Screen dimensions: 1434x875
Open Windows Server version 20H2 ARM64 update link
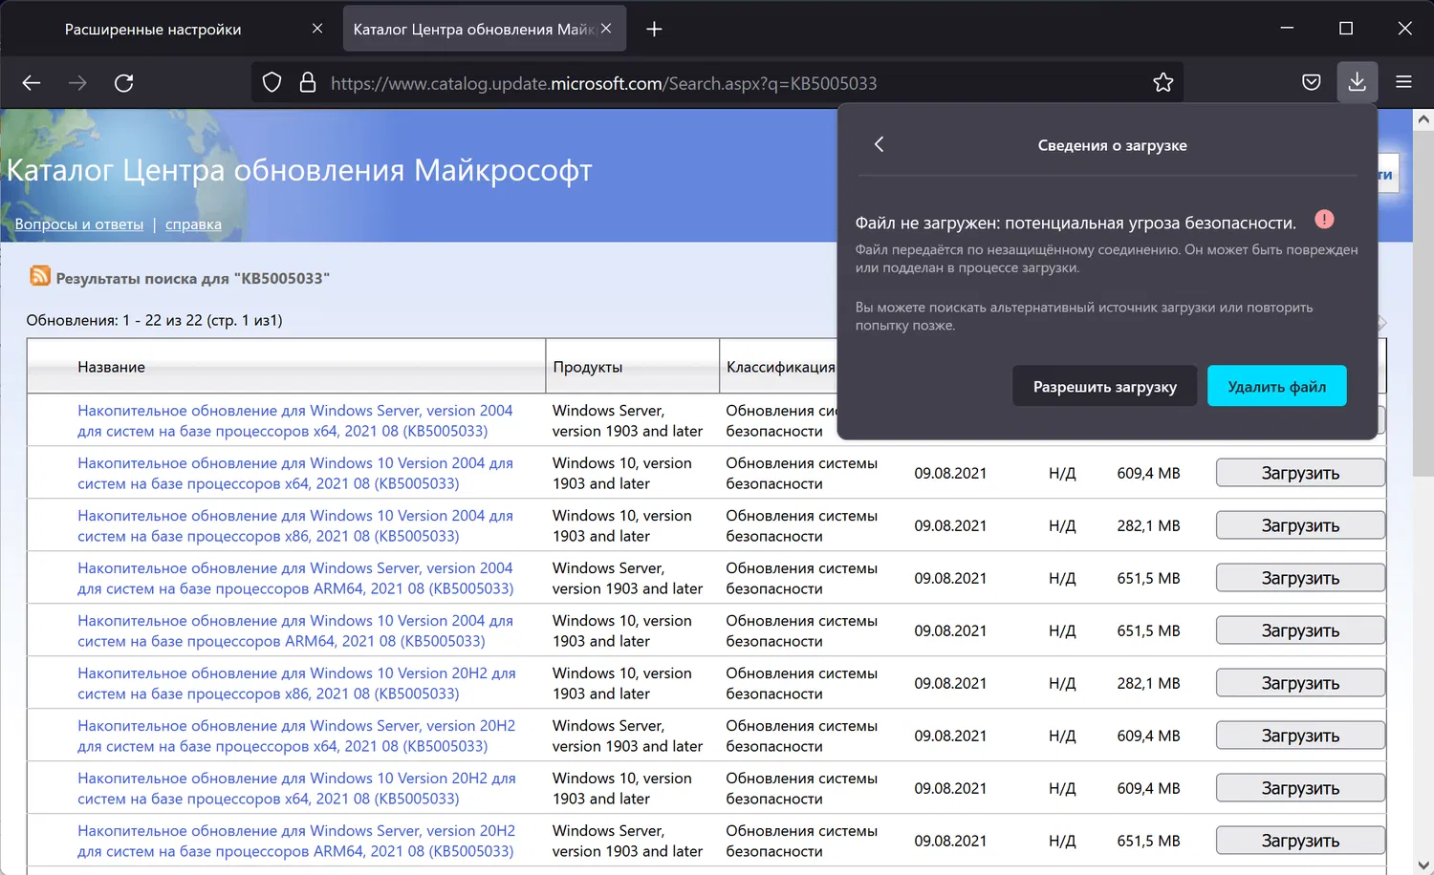click(x=296, y=841)
